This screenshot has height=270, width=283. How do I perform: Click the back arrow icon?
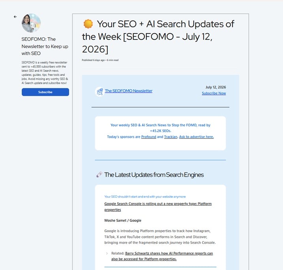(x=15, y=17)
